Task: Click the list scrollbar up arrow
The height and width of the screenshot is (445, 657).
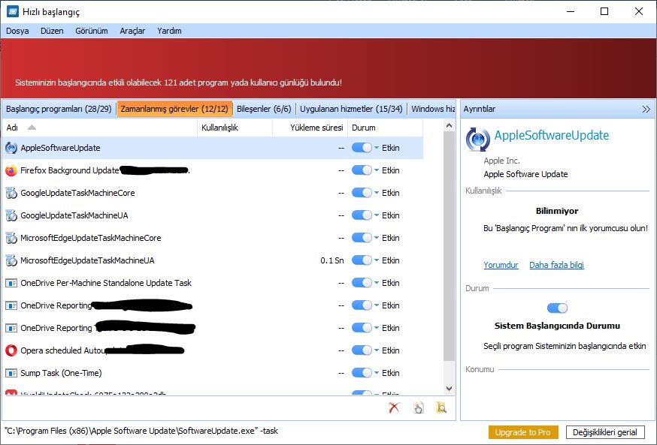Action: tap(450, 125)
